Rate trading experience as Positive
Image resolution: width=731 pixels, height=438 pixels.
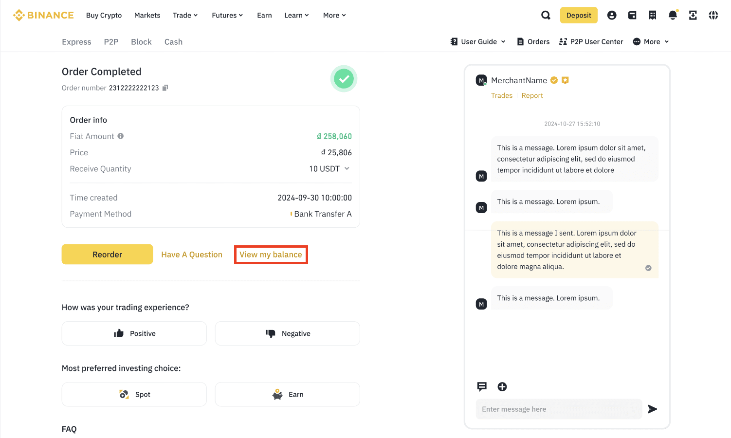click(x=134, y=333)
